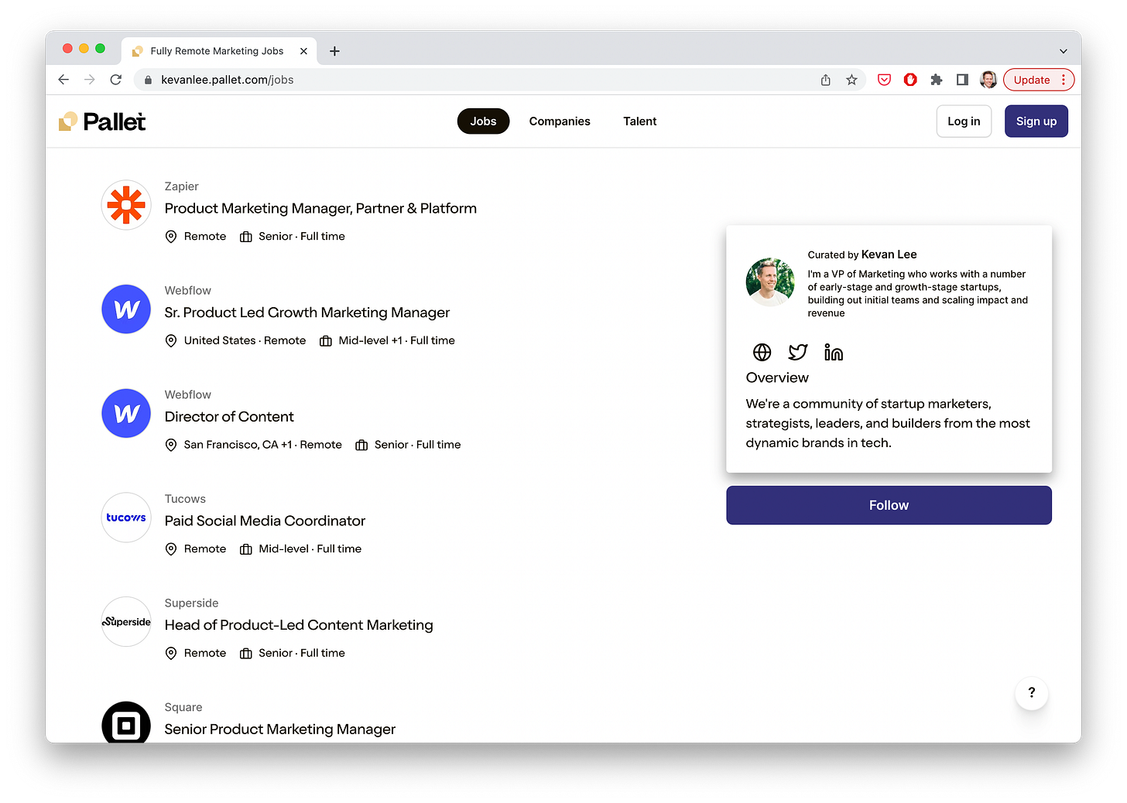Open the Chrome profile avatar
Viewport: 1127px width, 803px height.
pyautogui.click(x=988, y=80)
